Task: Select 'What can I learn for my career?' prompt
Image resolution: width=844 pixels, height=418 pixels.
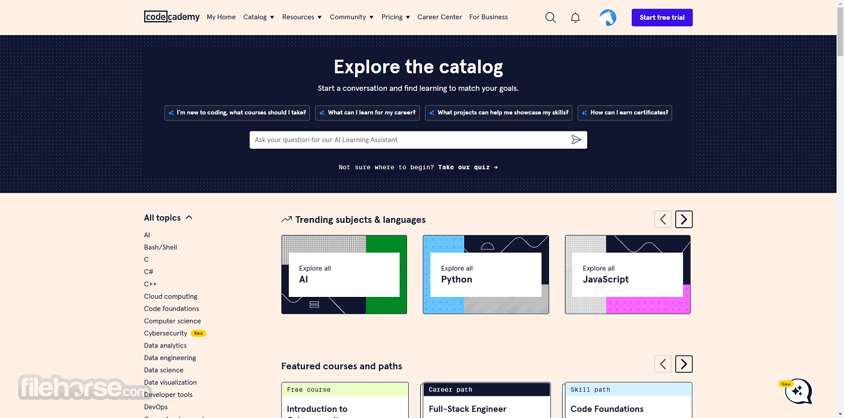Action: click(367, 113)
